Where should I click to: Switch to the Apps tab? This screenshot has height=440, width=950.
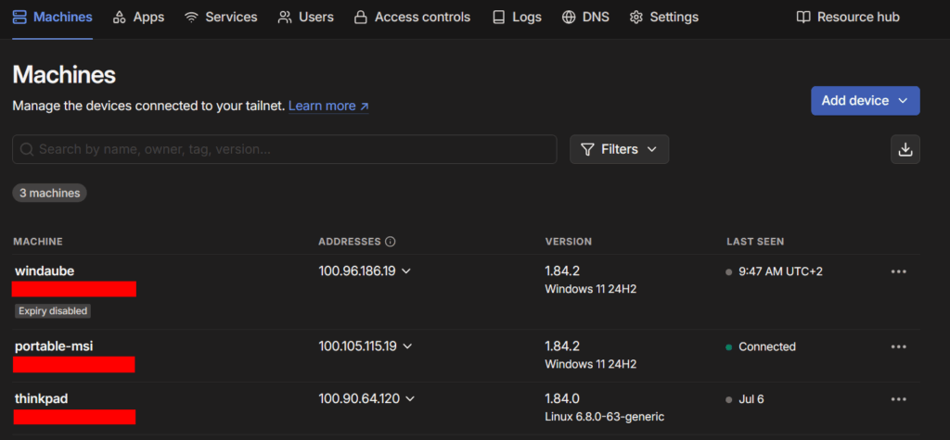pyautogui.click(x=138, y=17)
